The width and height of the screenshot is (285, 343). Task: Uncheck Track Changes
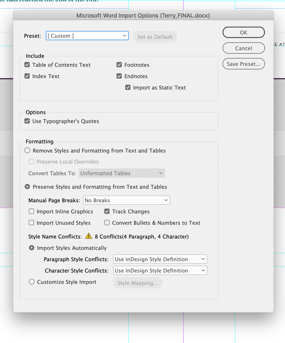pyautogui.click(x=107, y=211)
